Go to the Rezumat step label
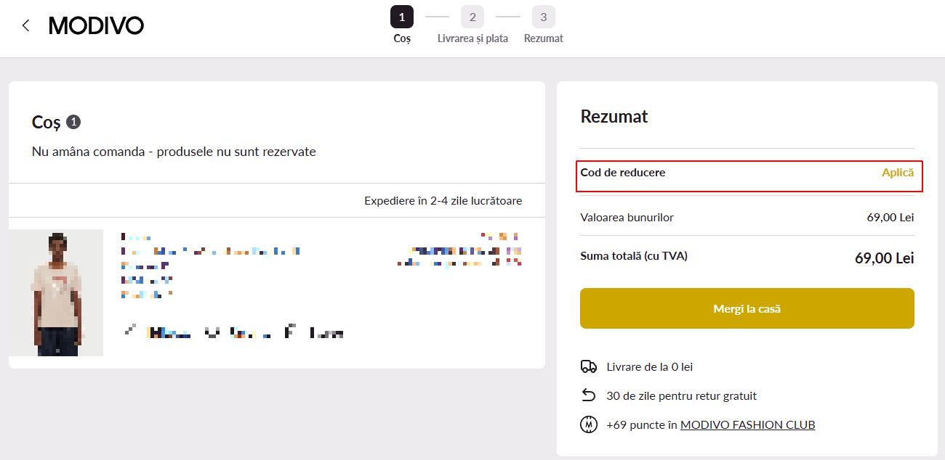 coord(544,38)
